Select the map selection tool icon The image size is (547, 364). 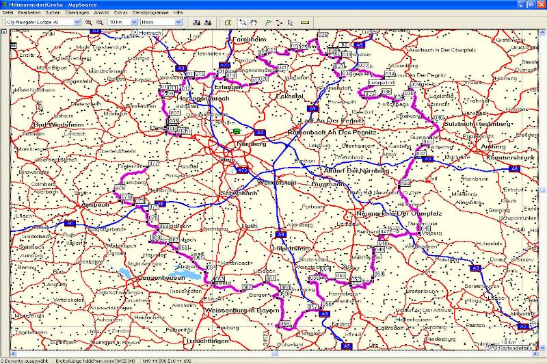228,22
